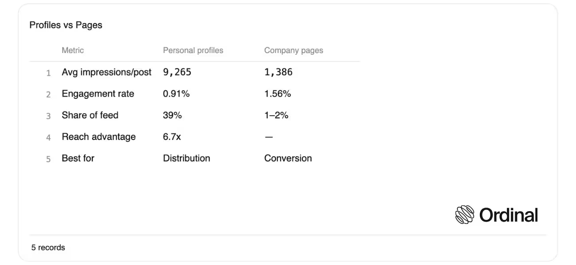This screenshot has width=576, height=265.
Task: Click the 1,386 company impressions value
Action: 279,72
